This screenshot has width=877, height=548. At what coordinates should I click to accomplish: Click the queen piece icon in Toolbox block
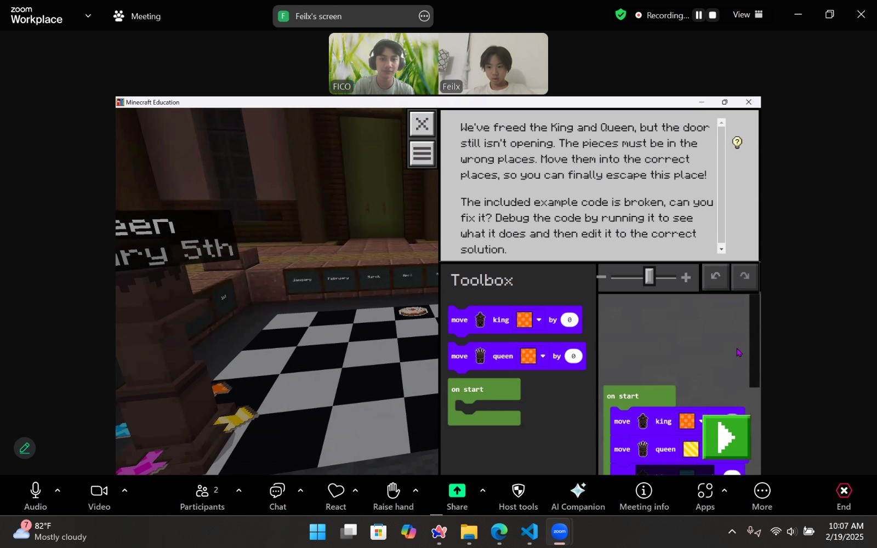[480, 356]
